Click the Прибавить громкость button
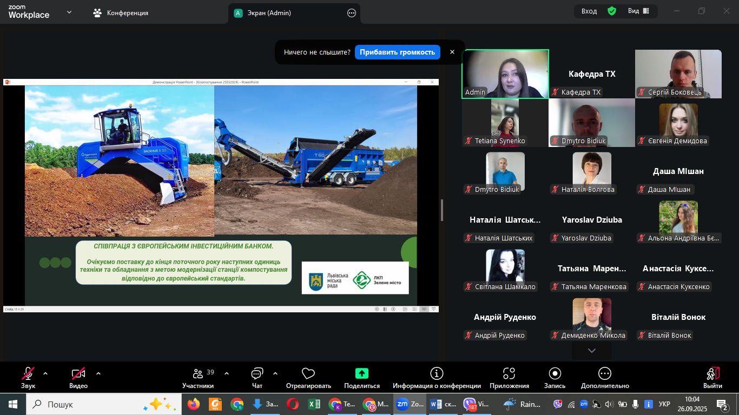 [397, 52]
